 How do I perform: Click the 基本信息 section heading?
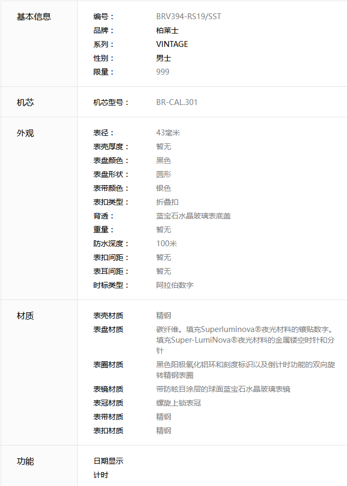[x=34, y=17]
